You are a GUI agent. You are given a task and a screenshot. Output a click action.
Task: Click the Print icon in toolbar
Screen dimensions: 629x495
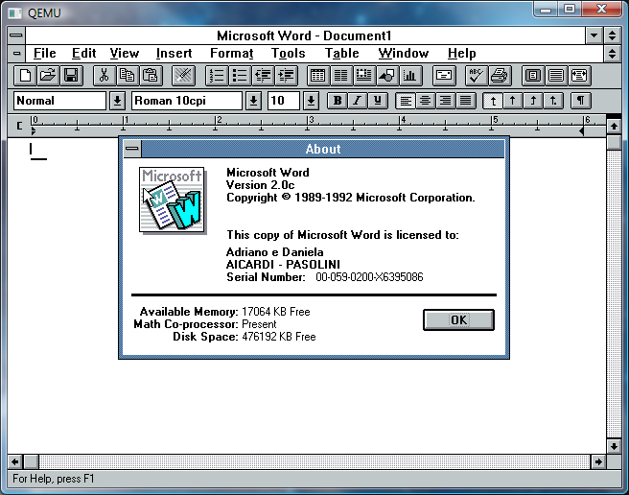coord(499,75)
